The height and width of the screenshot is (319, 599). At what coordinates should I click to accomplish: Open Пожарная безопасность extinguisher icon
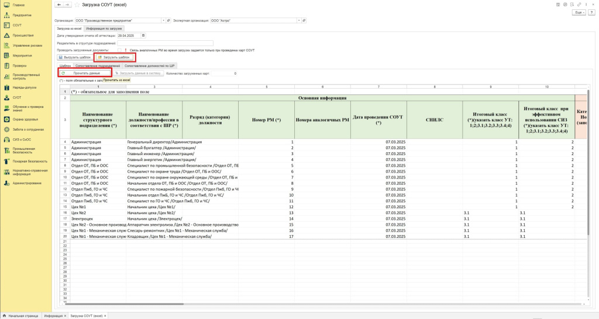(6, 162)
